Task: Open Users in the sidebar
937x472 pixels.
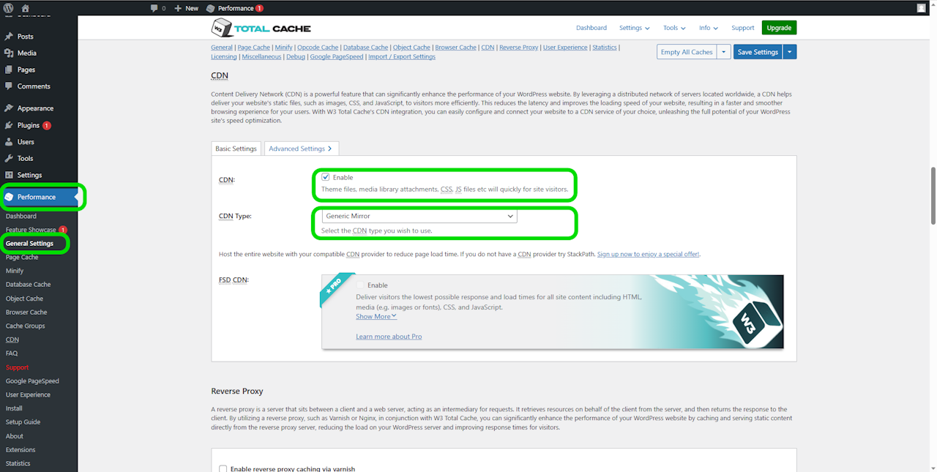Action: click(x=26, y=142)
